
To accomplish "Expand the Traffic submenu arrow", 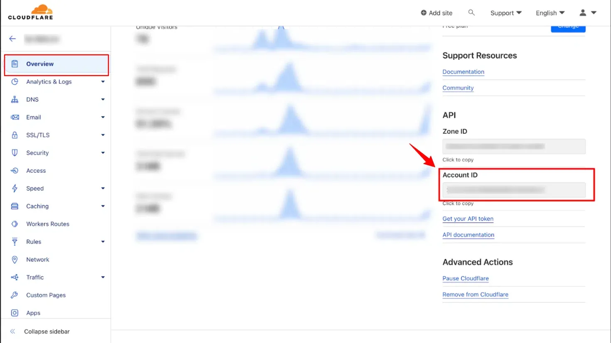I will pos(103,277).
